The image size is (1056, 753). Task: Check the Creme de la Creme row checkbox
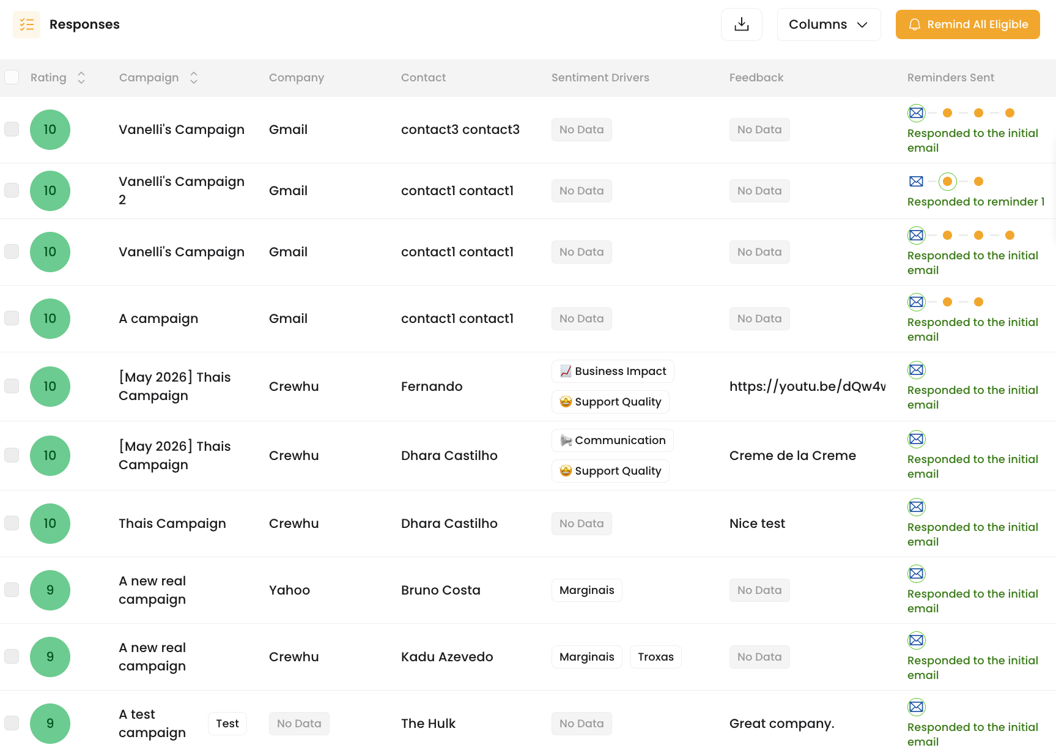click(12, 455)
